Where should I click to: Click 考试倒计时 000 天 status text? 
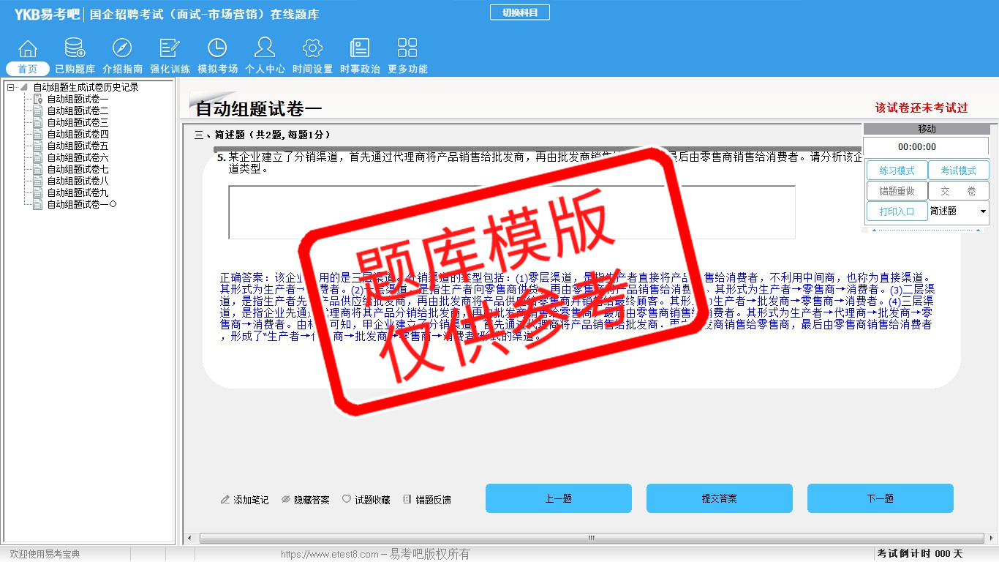(920, 554)
